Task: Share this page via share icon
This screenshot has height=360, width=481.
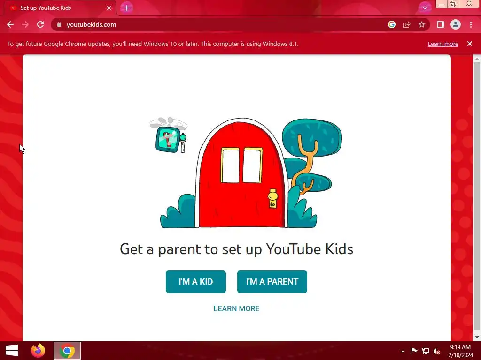Action: [x=407, y=24]
